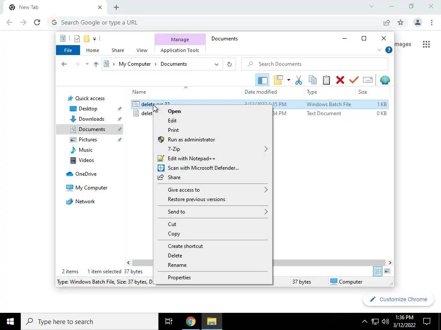Open Task View on the taskbar

click(169, 321)
